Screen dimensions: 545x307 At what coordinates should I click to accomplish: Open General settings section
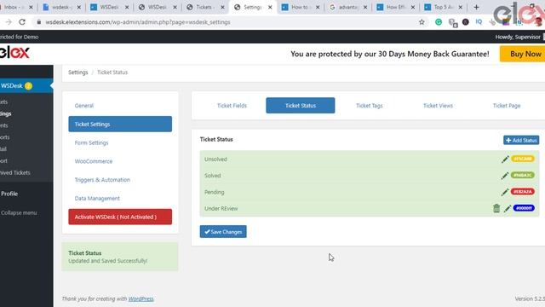84,106
